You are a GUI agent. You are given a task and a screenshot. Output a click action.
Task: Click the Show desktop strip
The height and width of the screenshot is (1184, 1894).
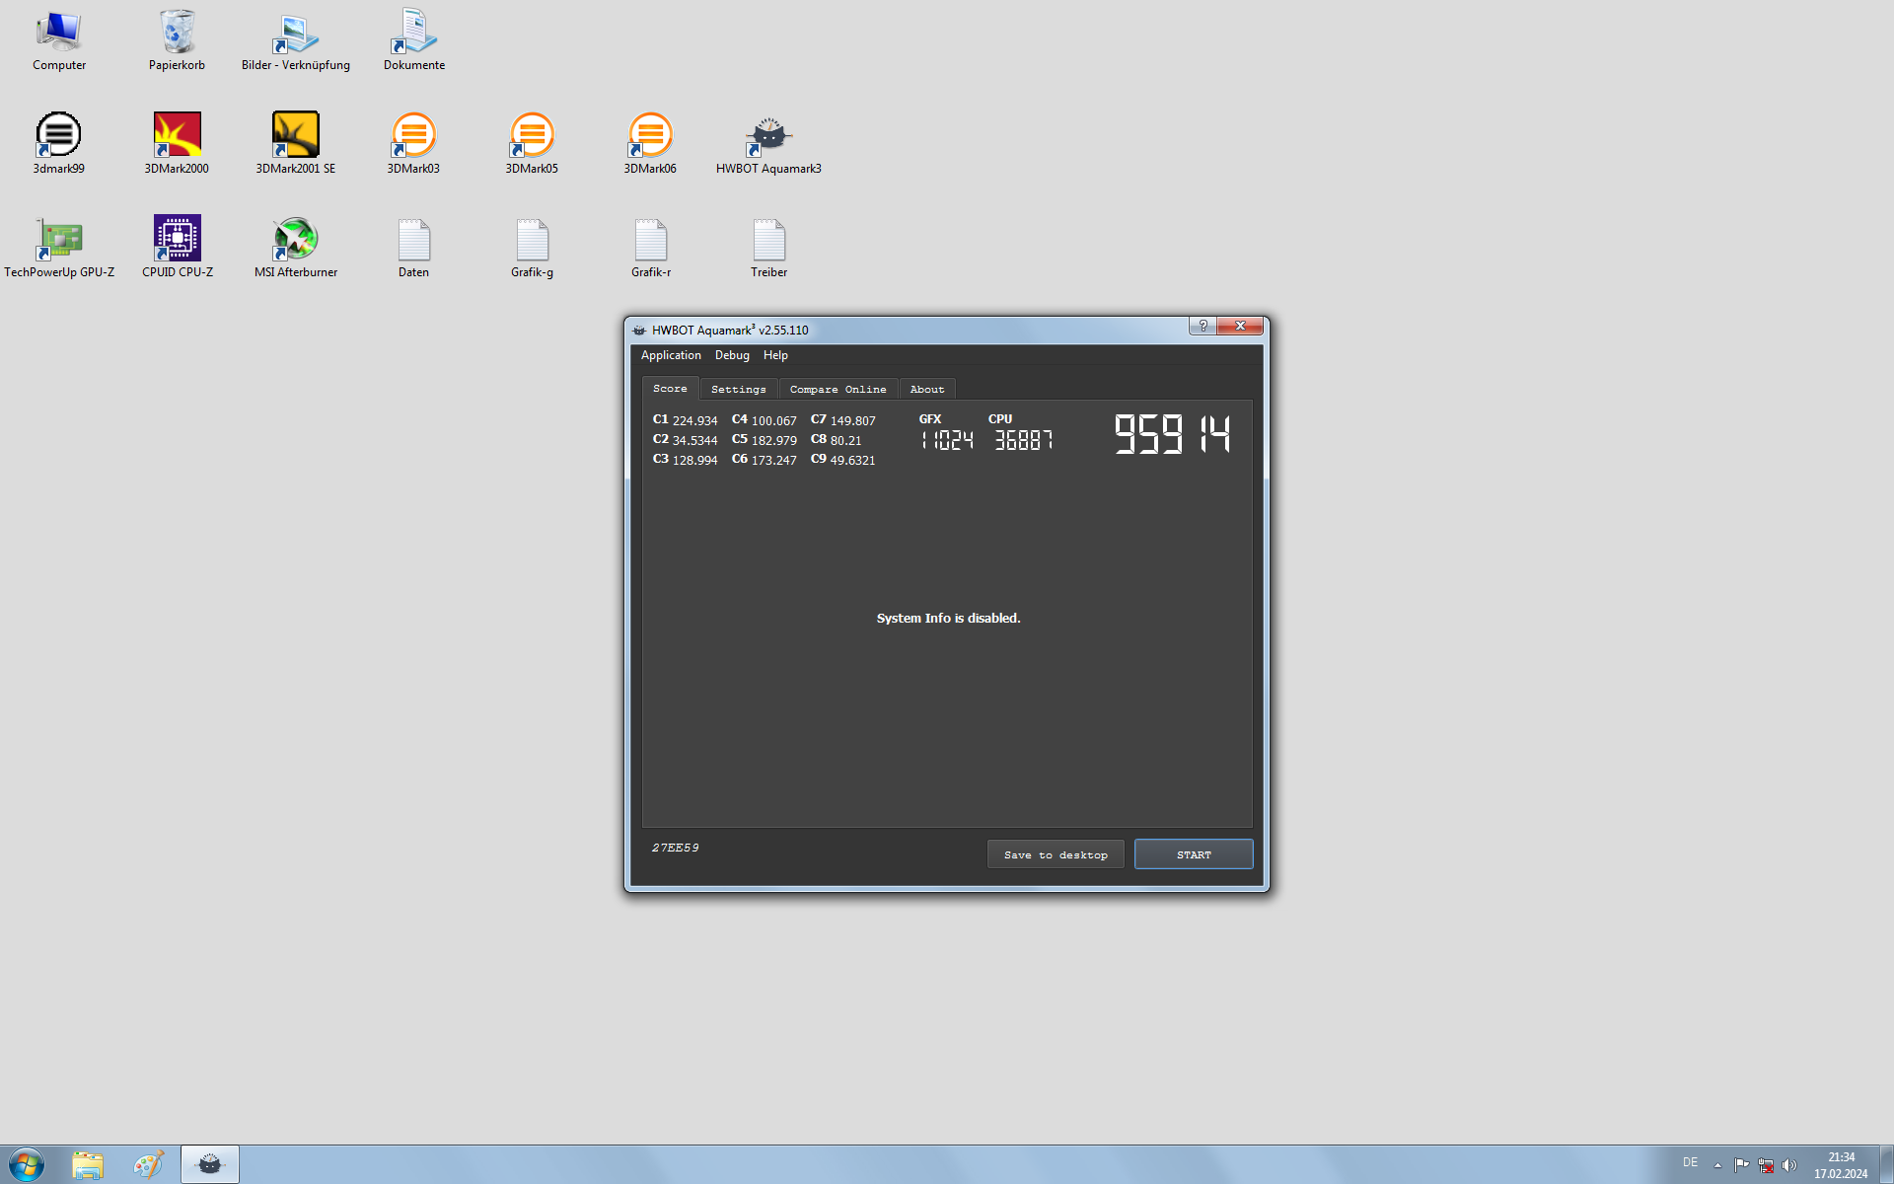(1887, 1165)
